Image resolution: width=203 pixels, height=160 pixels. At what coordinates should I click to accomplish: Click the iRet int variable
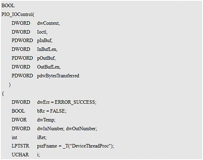pyautogui.click(x=41, y=138)
